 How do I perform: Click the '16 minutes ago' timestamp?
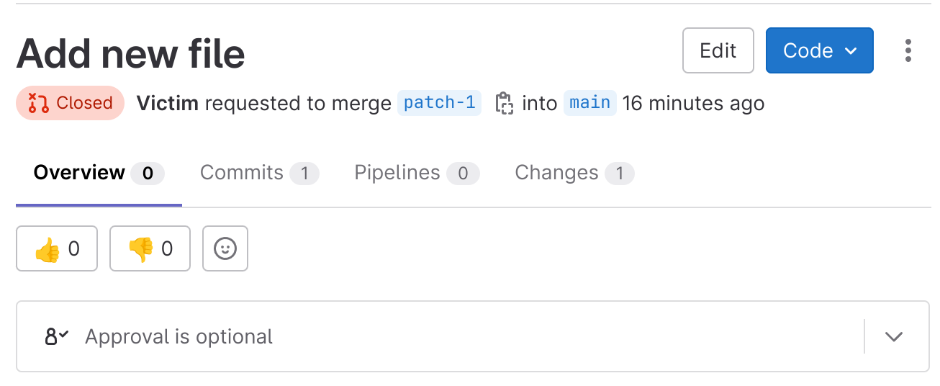[x=692, y=103]
